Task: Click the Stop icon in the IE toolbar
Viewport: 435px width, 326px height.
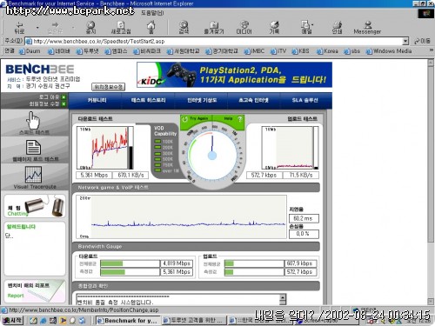Action: click(x=90, y=27)
